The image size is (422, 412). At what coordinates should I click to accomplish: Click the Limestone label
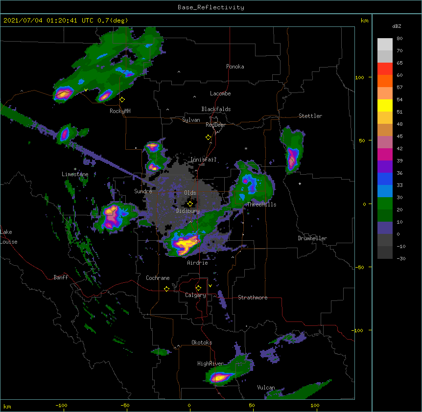click(x=75, y=174)
